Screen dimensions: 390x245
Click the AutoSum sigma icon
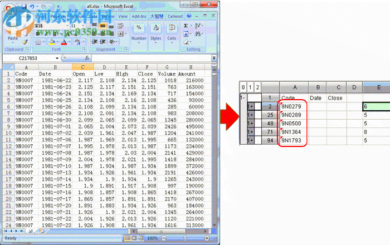point(186,26)
